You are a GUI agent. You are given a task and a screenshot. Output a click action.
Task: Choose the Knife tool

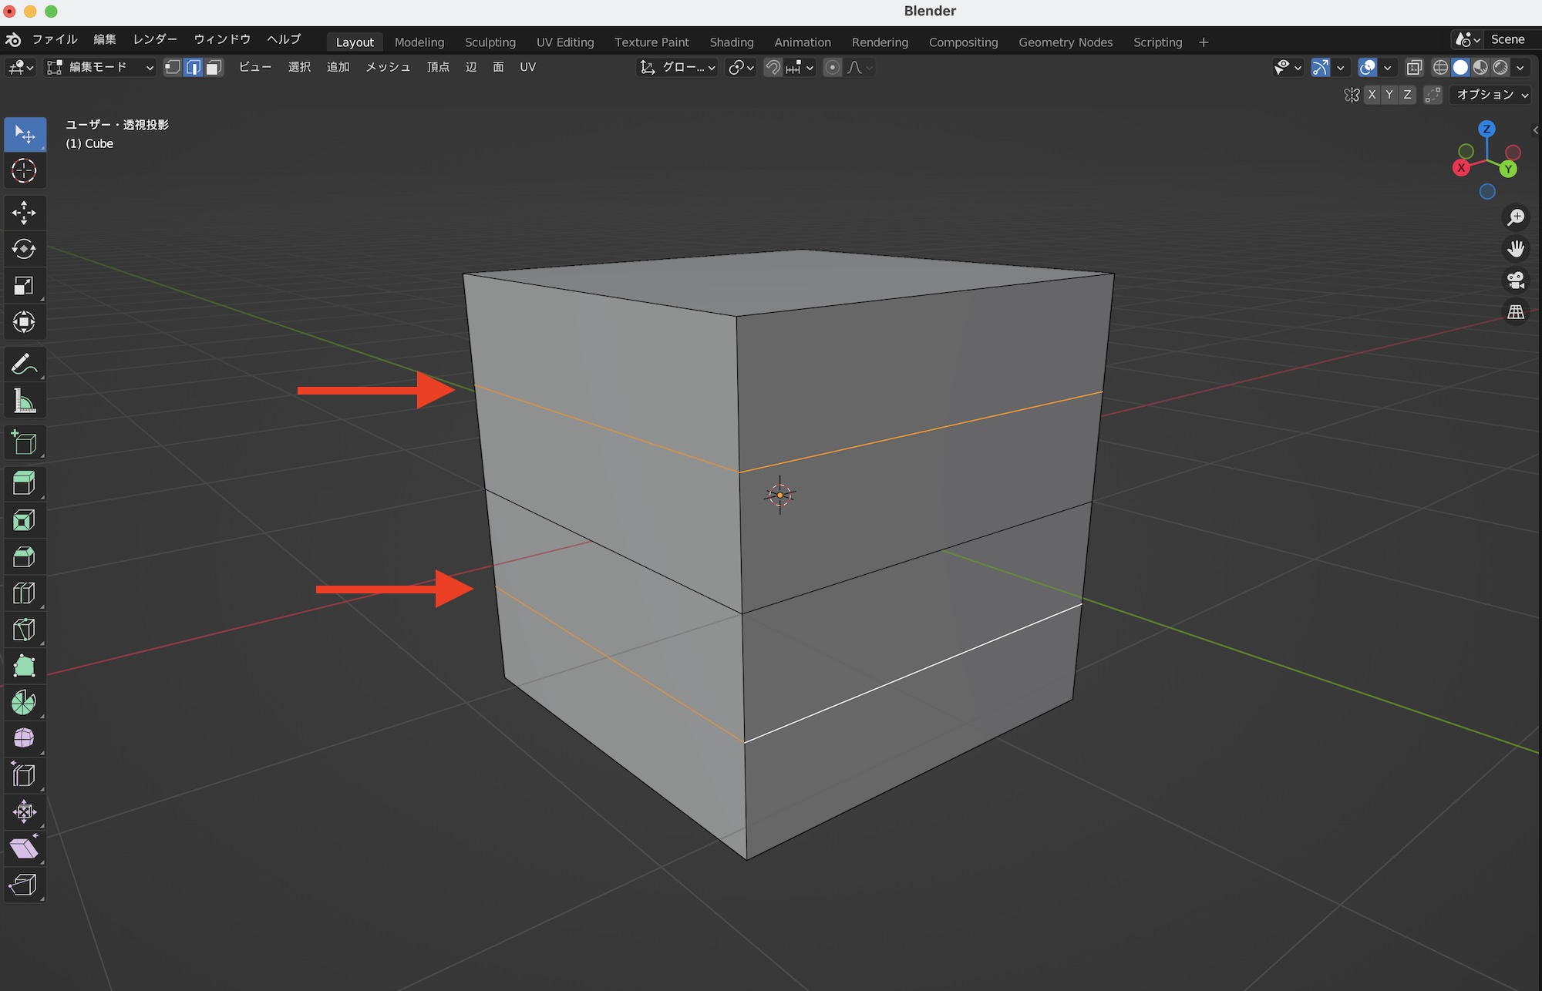coord(24,630)
